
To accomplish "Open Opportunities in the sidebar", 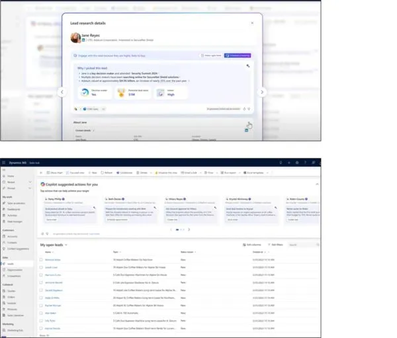I will [x=13, y=270].
